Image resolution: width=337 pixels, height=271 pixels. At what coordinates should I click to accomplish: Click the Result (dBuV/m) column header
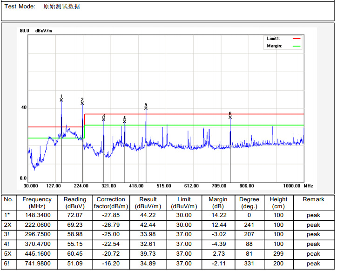pyautogui.click(x=148, y=203)
